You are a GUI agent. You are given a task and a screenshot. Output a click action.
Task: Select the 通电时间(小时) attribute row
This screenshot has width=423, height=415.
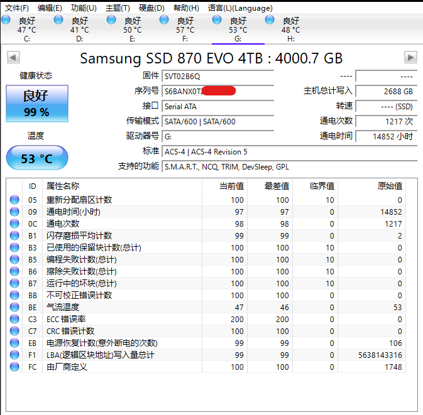click(206, 212)
